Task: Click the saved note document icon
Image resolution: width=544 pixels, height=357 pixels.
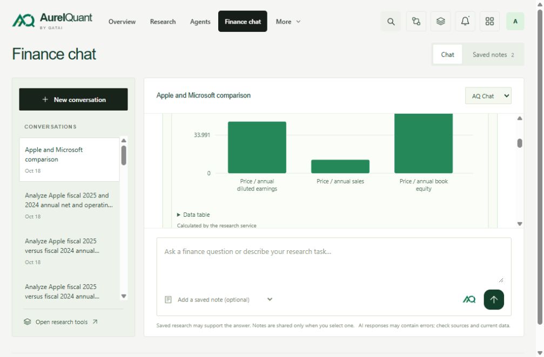Action: click(x=168, y=299)
